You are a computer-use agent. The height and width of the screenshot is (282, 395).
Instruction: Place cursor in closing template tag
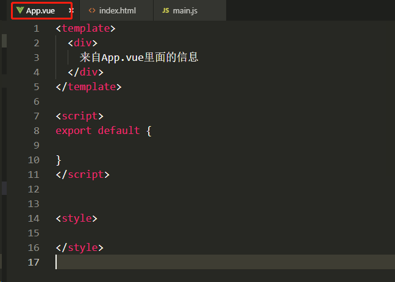pos(88,87)
